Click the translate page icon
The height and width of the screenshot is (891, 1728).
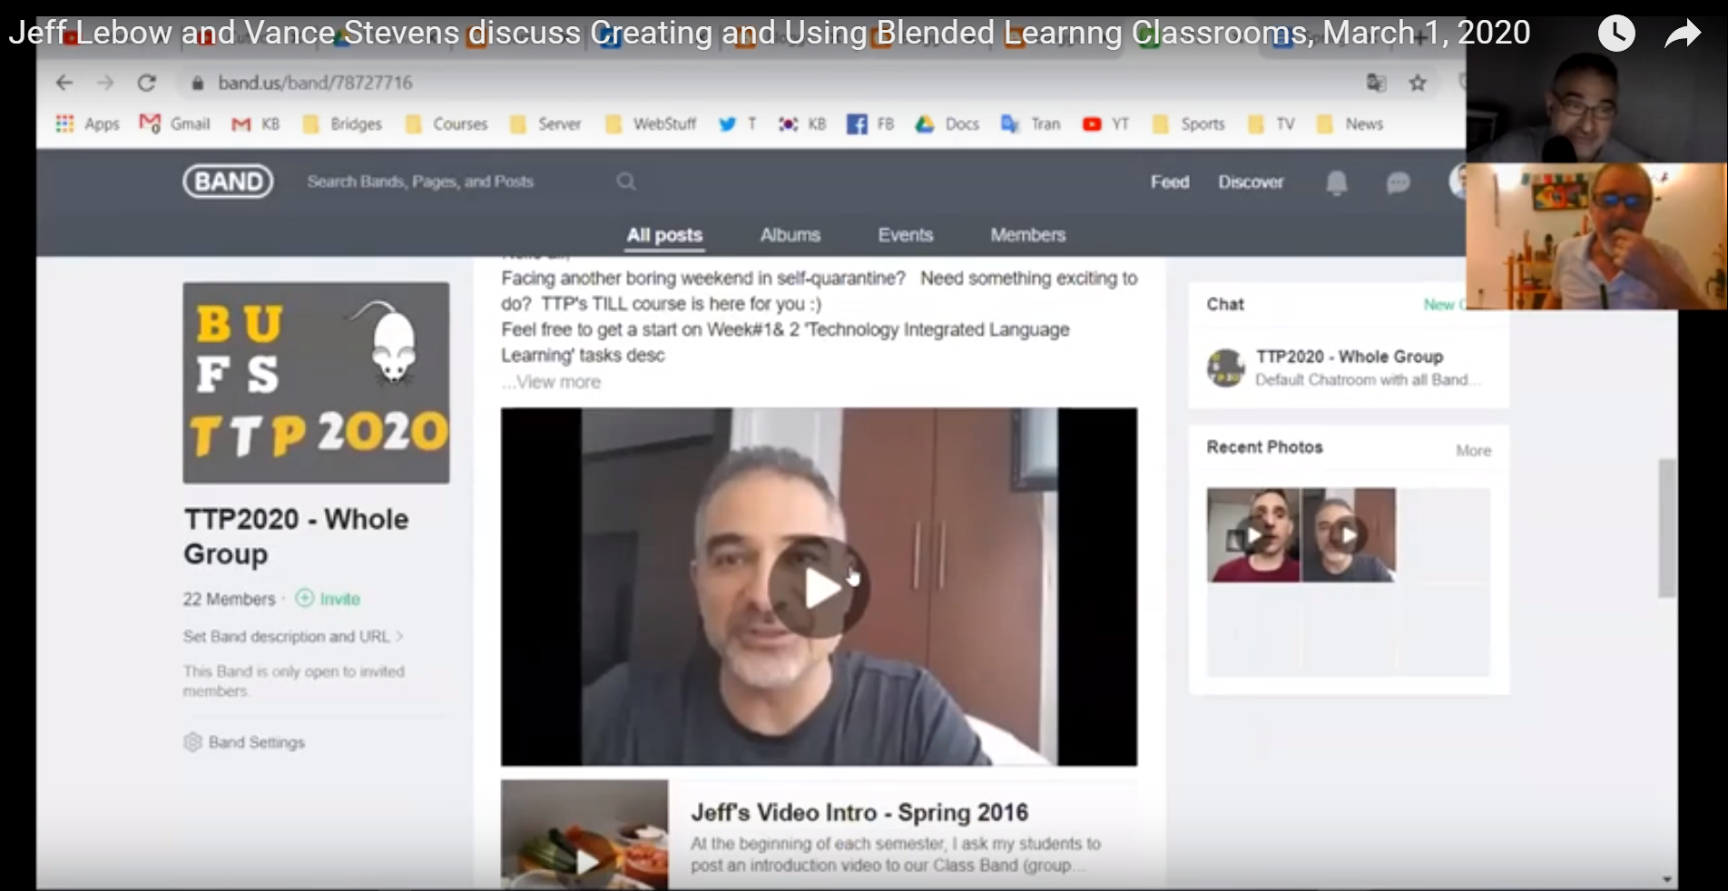[x=1376, y=83]
